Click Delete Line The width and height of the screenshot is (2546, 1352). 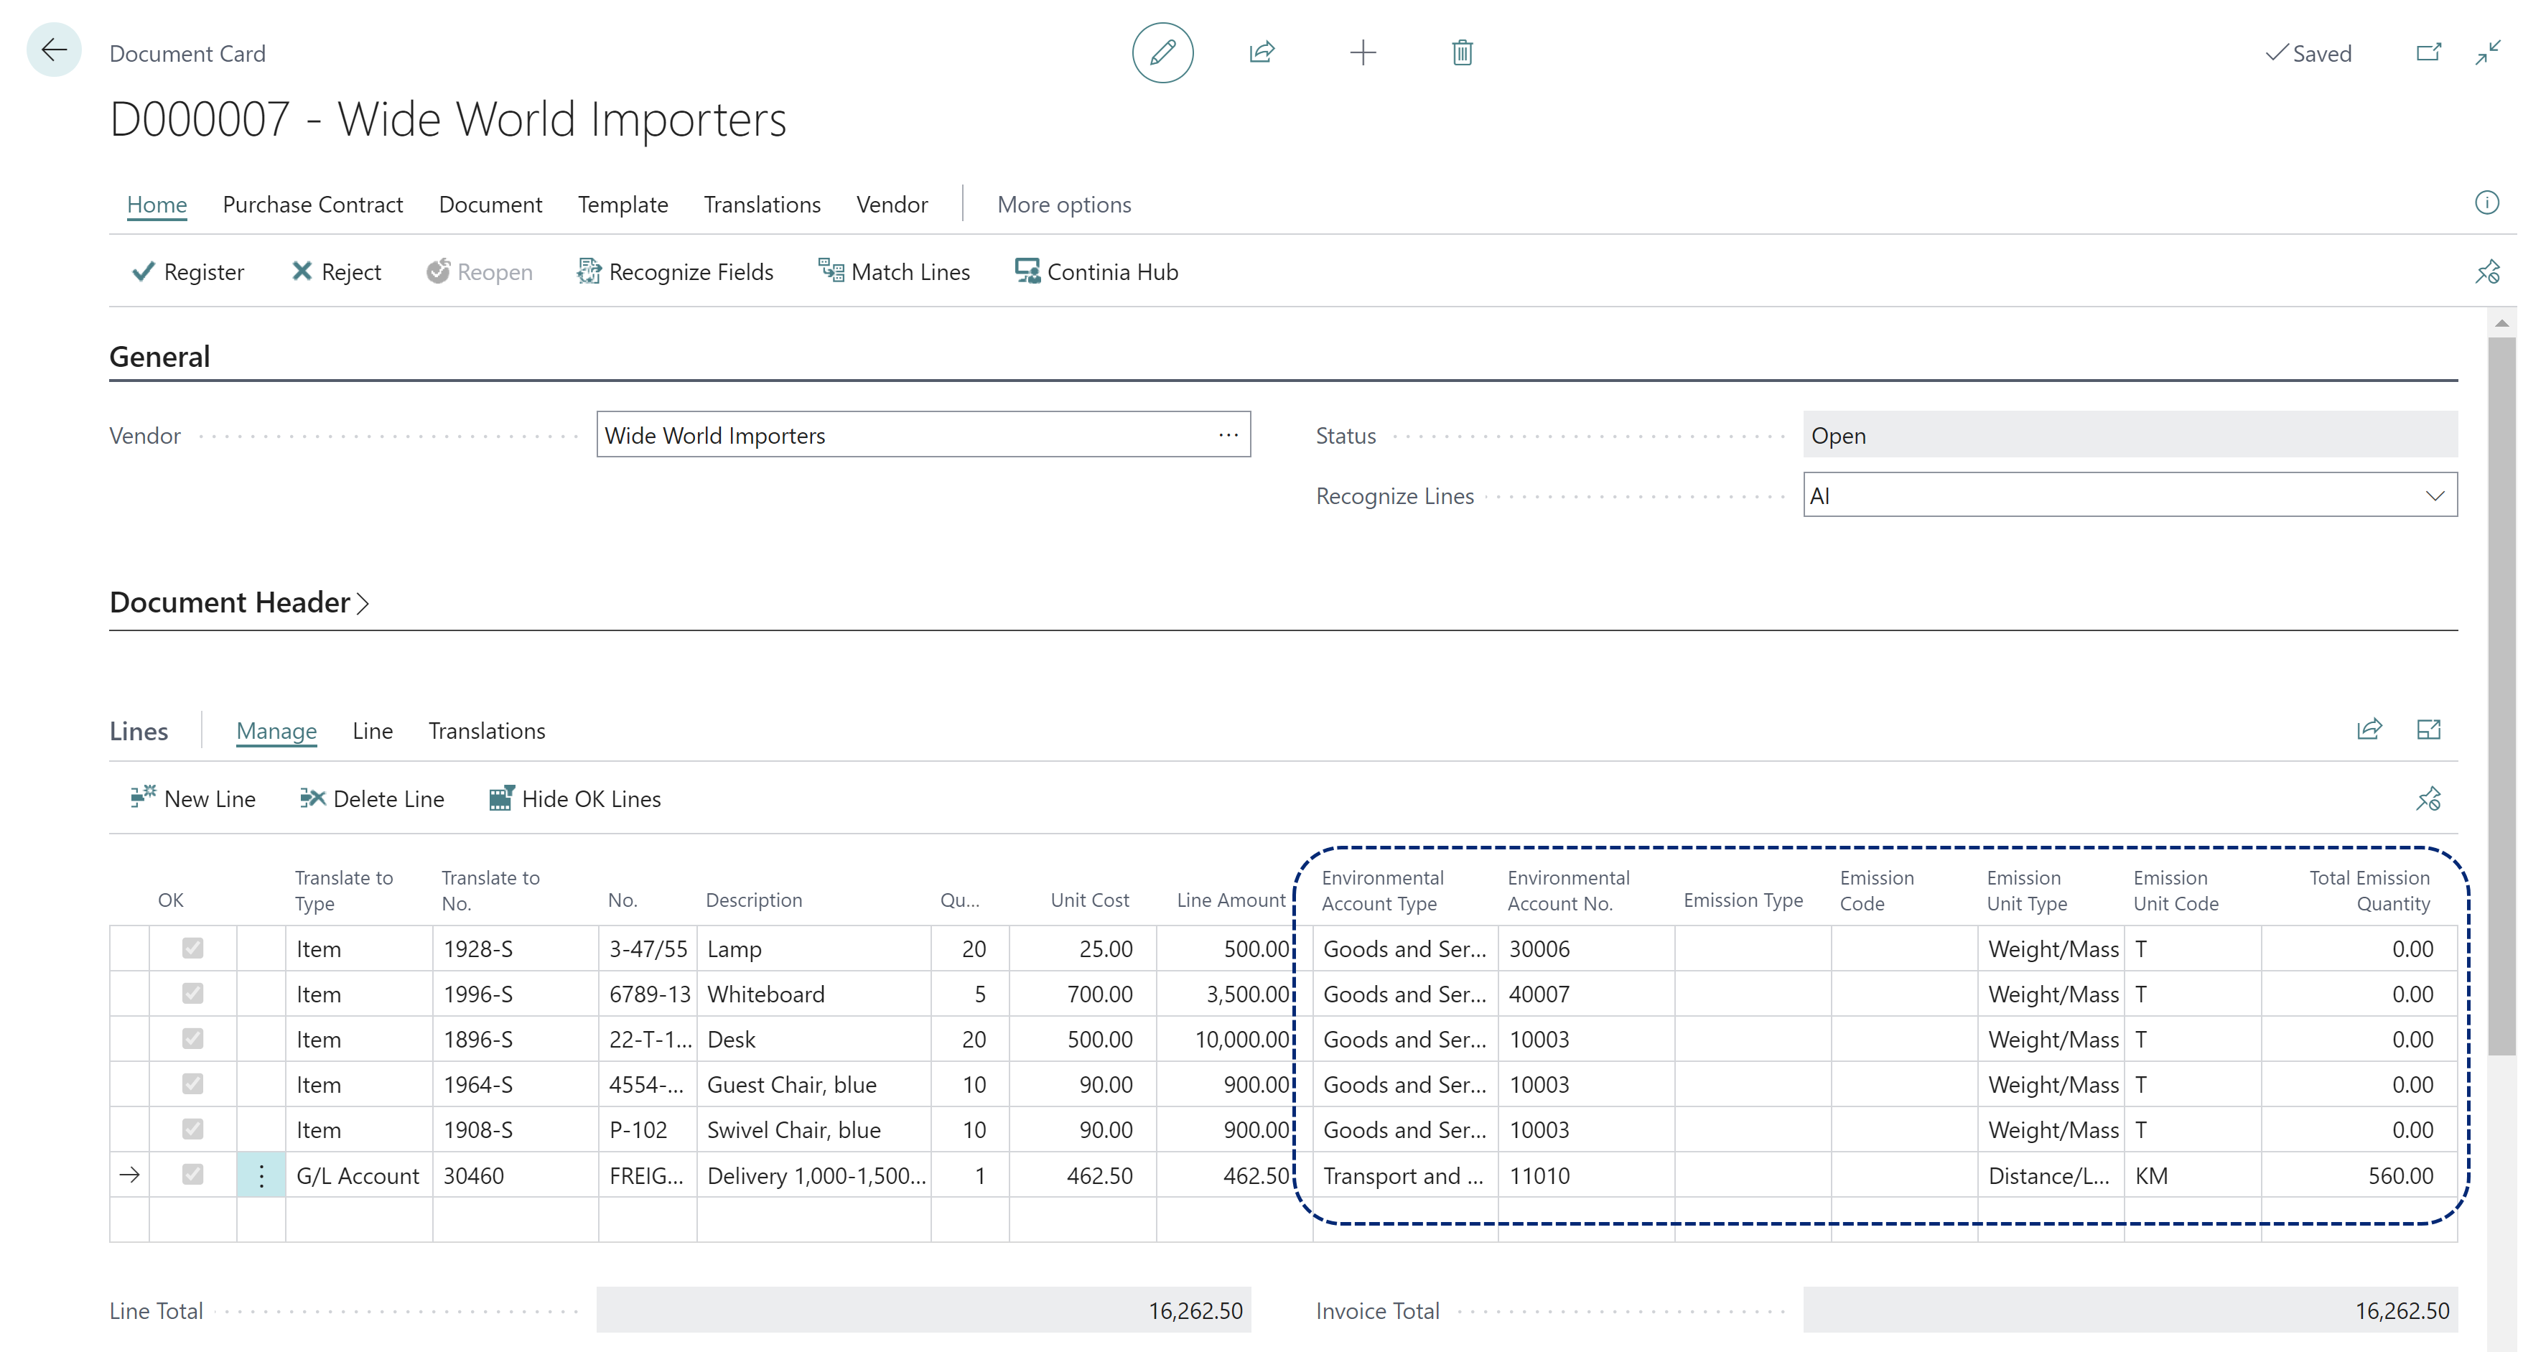point(372,798)
